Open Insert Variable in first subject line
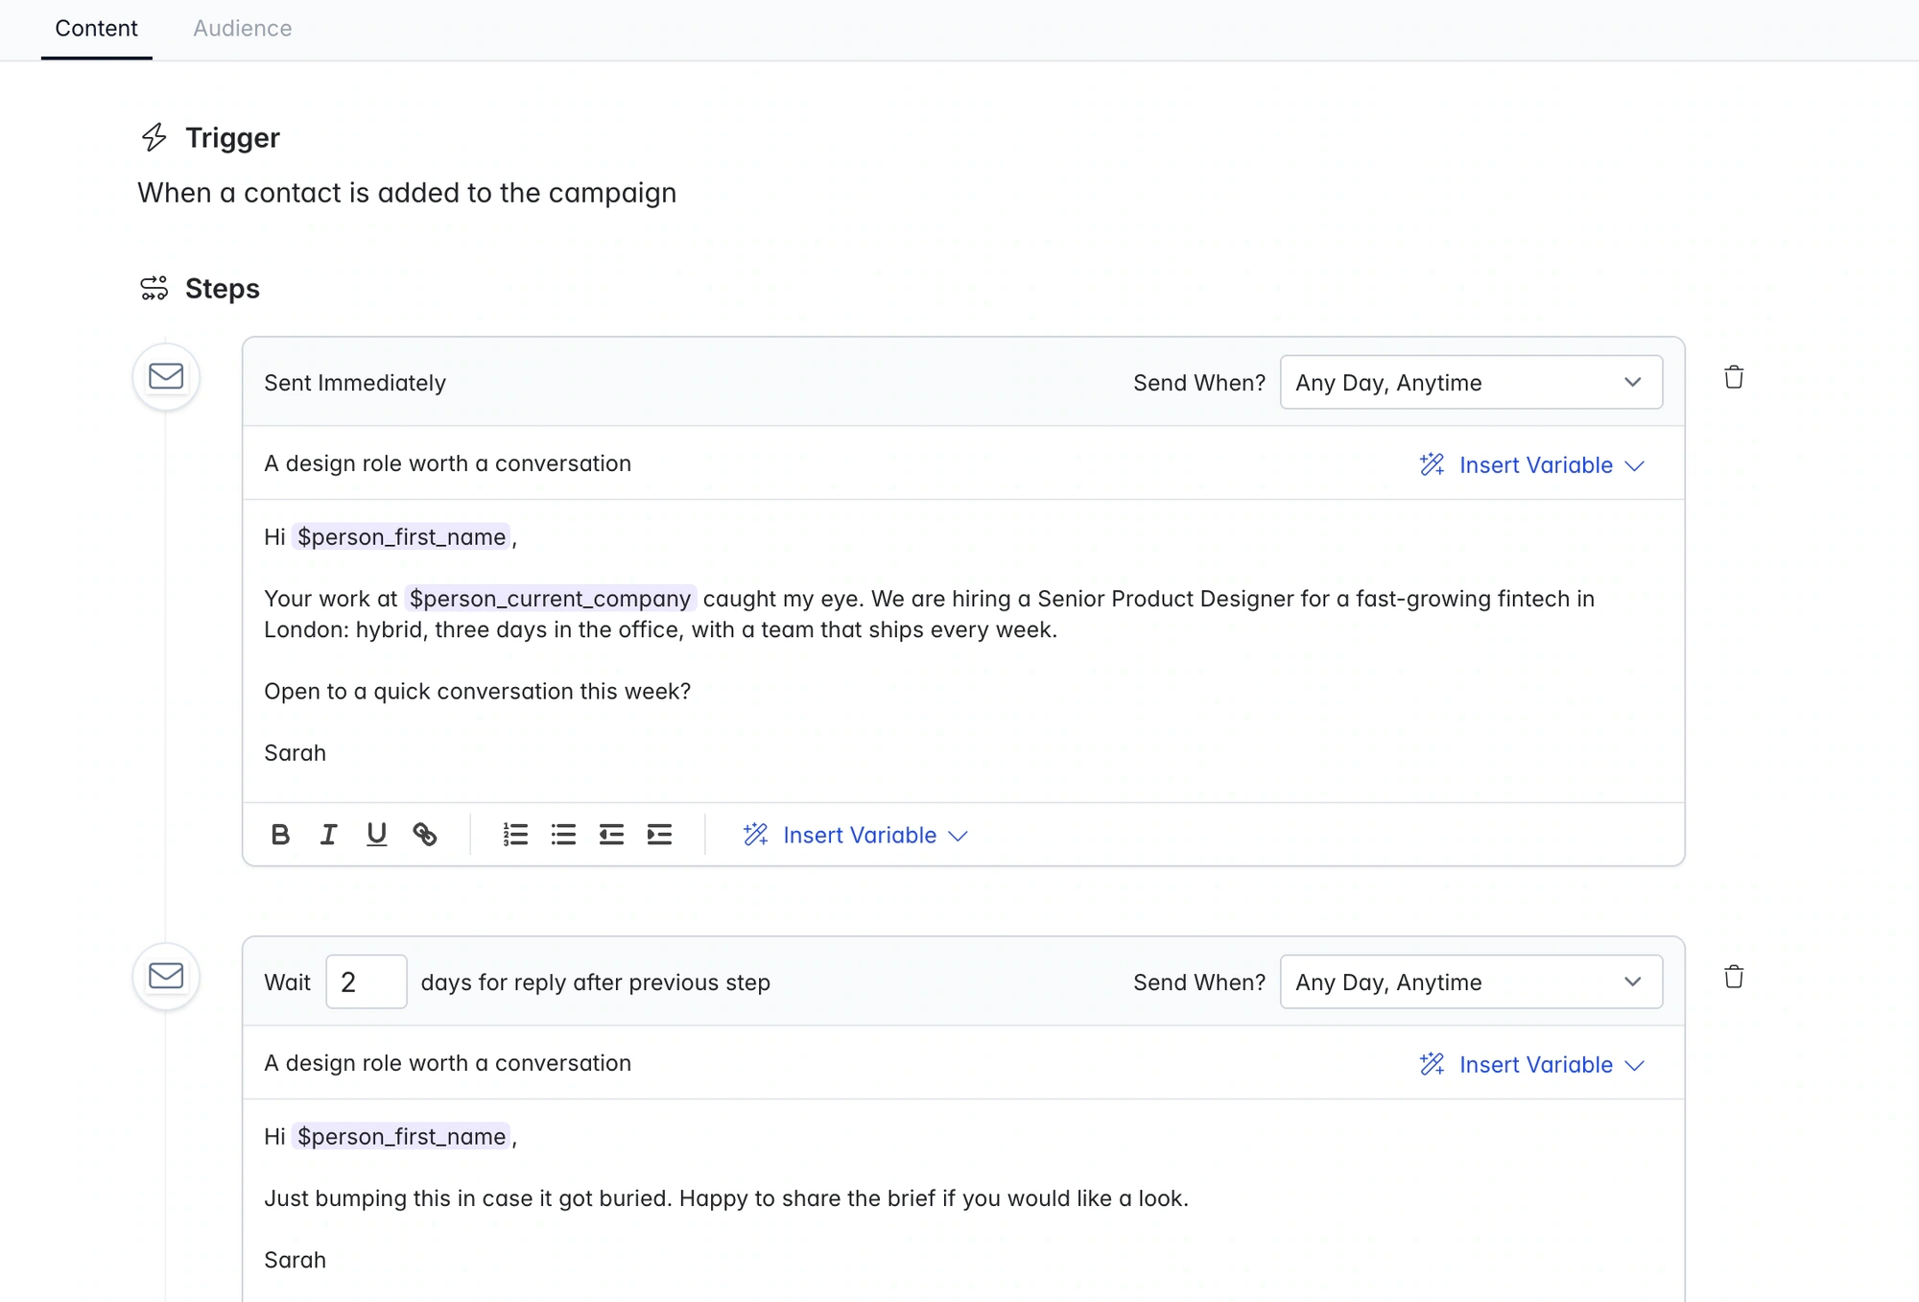Screen dimensions: 1919x1302 click(1532, 465)
